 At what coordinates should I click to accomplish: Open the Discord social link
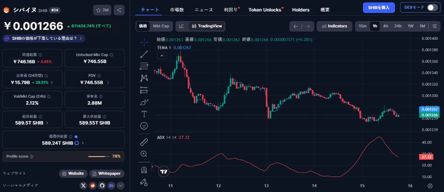[x=111, y=186]
